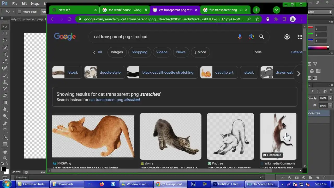Screen dimensions: 334x188
Task: Select the Move tool in Photoshop toolbar
Action: pyautogui.click(x=5, y=27)
